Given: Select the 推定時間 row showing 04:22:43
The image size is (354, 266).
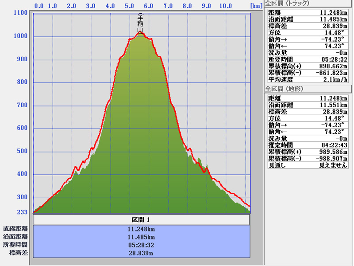Looking at the screenshot, I should (x=309, y=145).
